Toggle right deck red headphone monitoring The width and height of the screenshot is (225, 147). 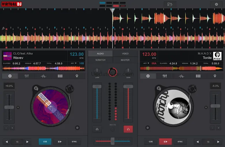click(128, 129)
